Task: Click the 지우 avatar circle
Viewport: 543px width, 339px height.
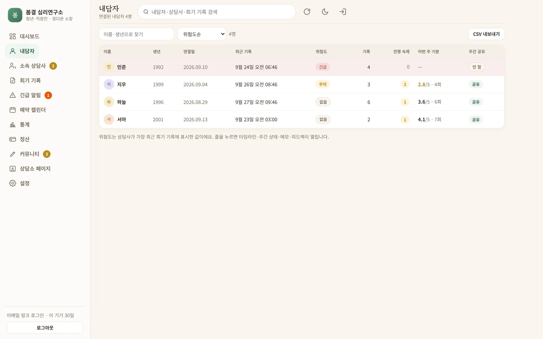Action: [x=109, y=84]
